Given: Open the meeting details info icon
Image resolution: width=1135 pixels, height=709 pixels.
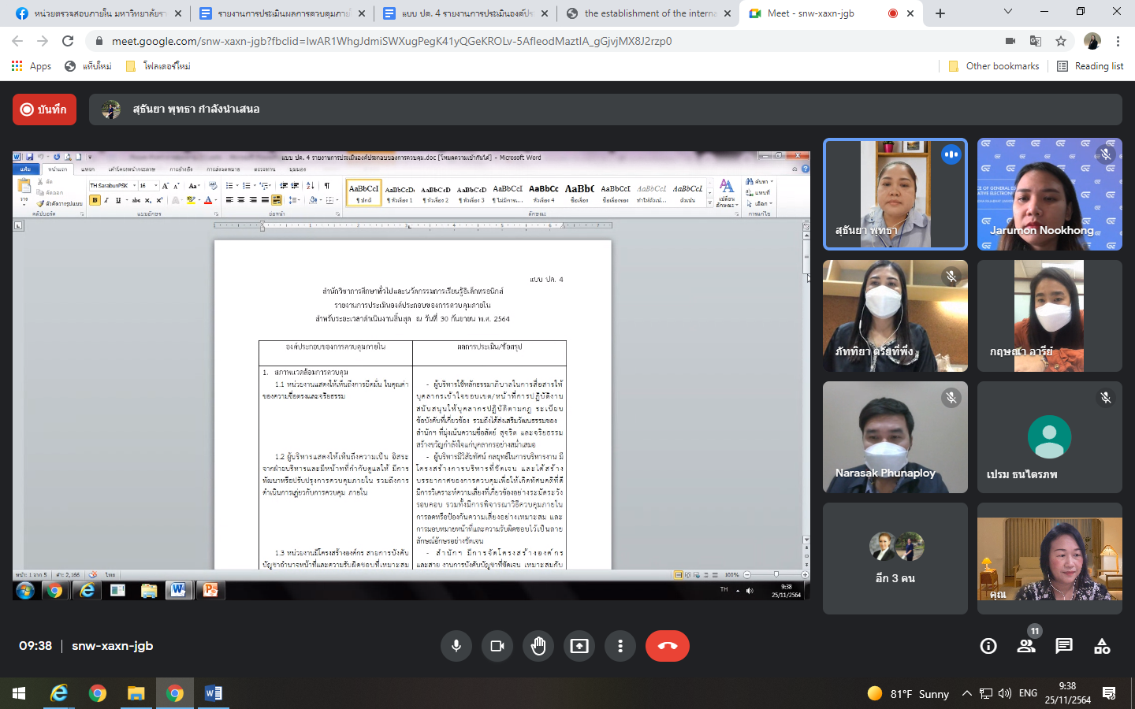Looking at the screenshot, I should point(988,646).
